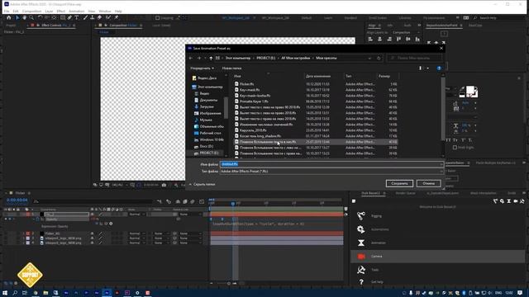Open the view options dropdown in save dialog

[x=428, y=68]
